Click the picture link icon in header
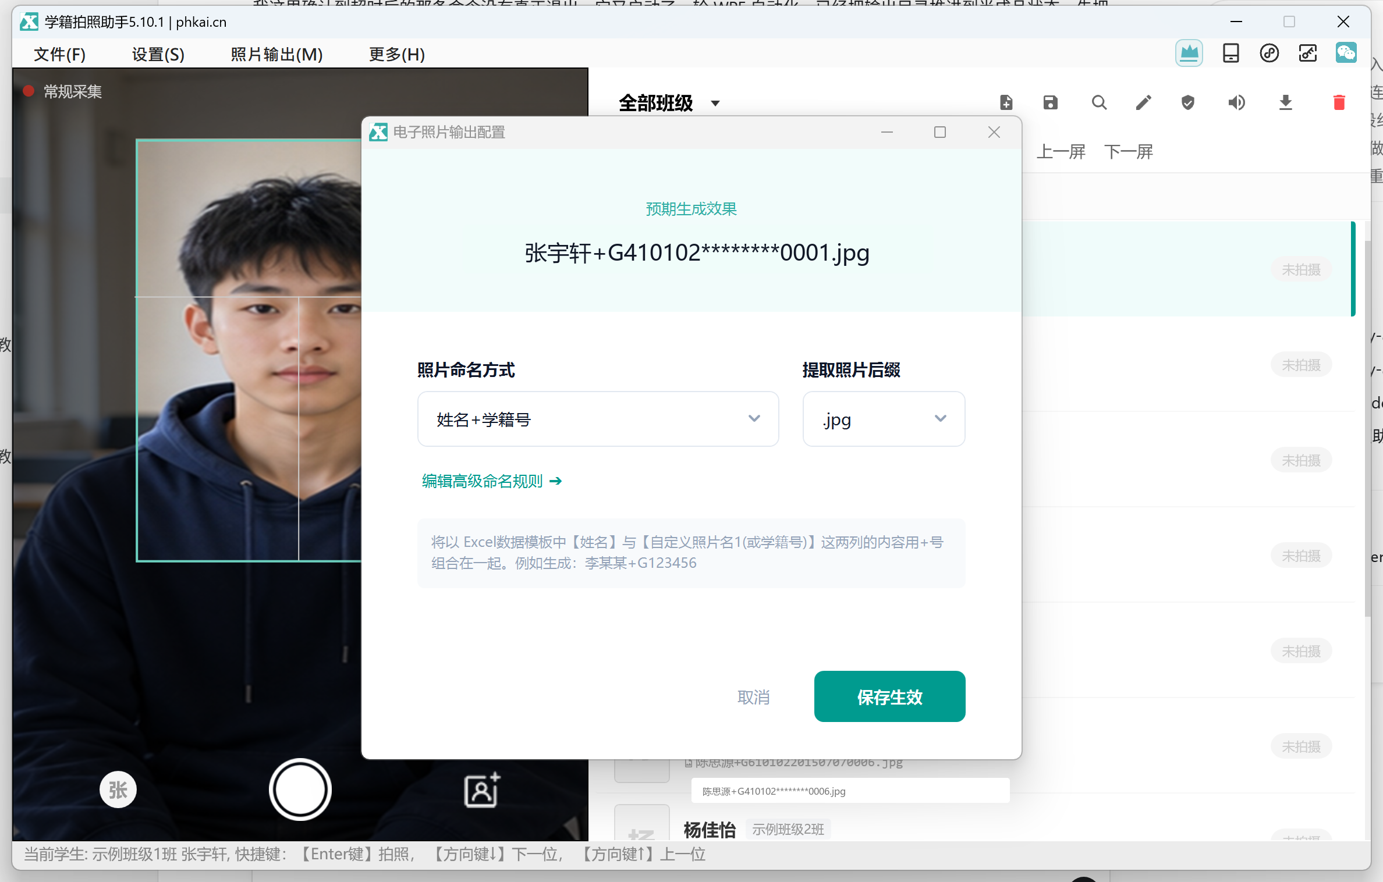This screenshot has width=1383, height=882. coord(1307,54)
